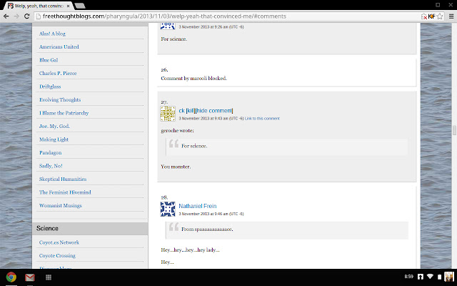
Task: Open a new tab
Action: point(79,6)
